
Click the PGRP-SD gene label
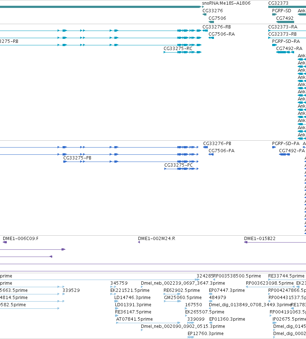coord(282,10)
